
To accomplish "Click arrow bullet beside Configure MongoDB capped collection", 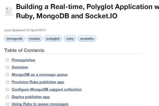I will tap(7, 90).
